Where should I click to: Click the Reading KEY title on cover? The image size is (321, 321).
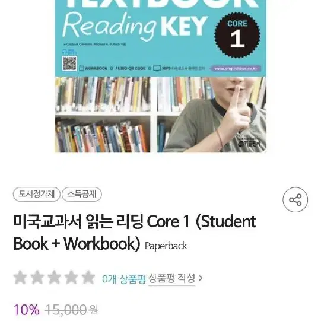(134, 27)
